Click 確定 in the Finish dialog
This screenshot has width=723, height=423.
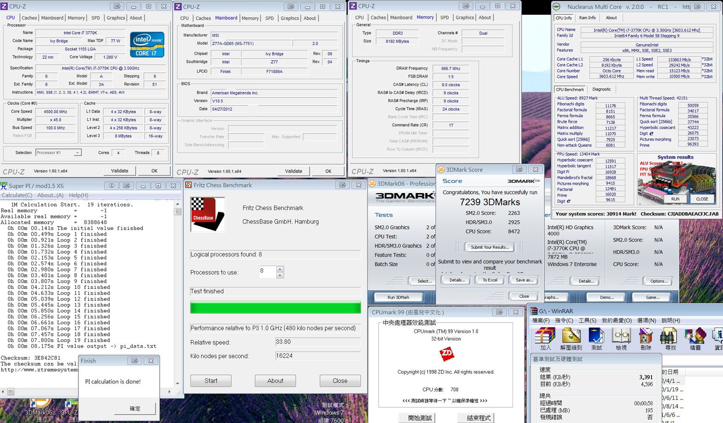(x=135, y=408)
